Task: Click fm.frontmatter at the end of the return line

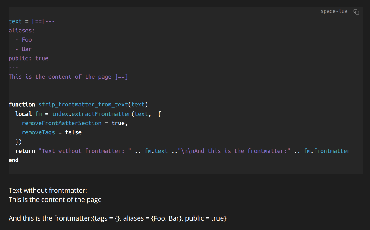Action: (327, 151)
